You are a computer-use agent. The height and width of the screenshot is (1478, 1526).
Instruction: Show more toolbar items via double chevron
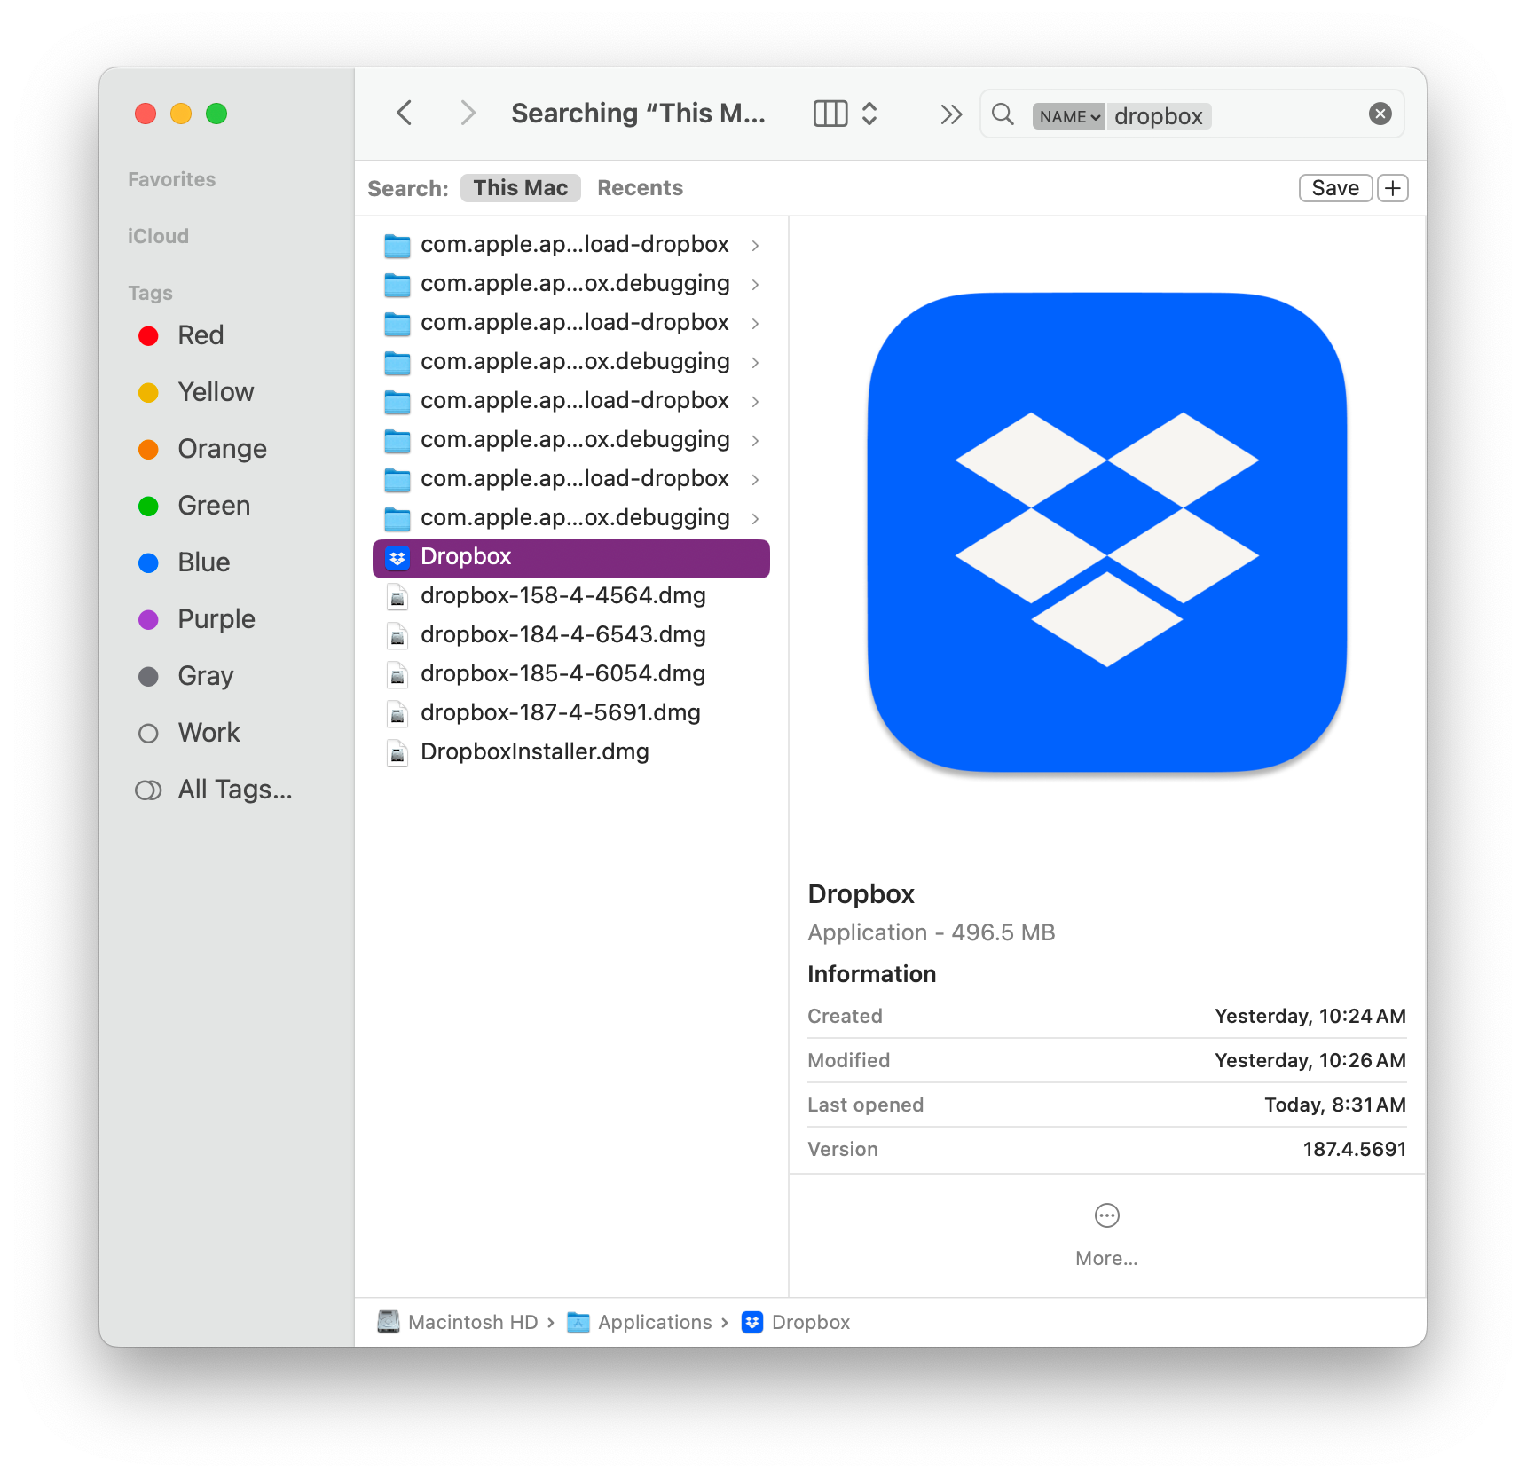click(951, 114)
